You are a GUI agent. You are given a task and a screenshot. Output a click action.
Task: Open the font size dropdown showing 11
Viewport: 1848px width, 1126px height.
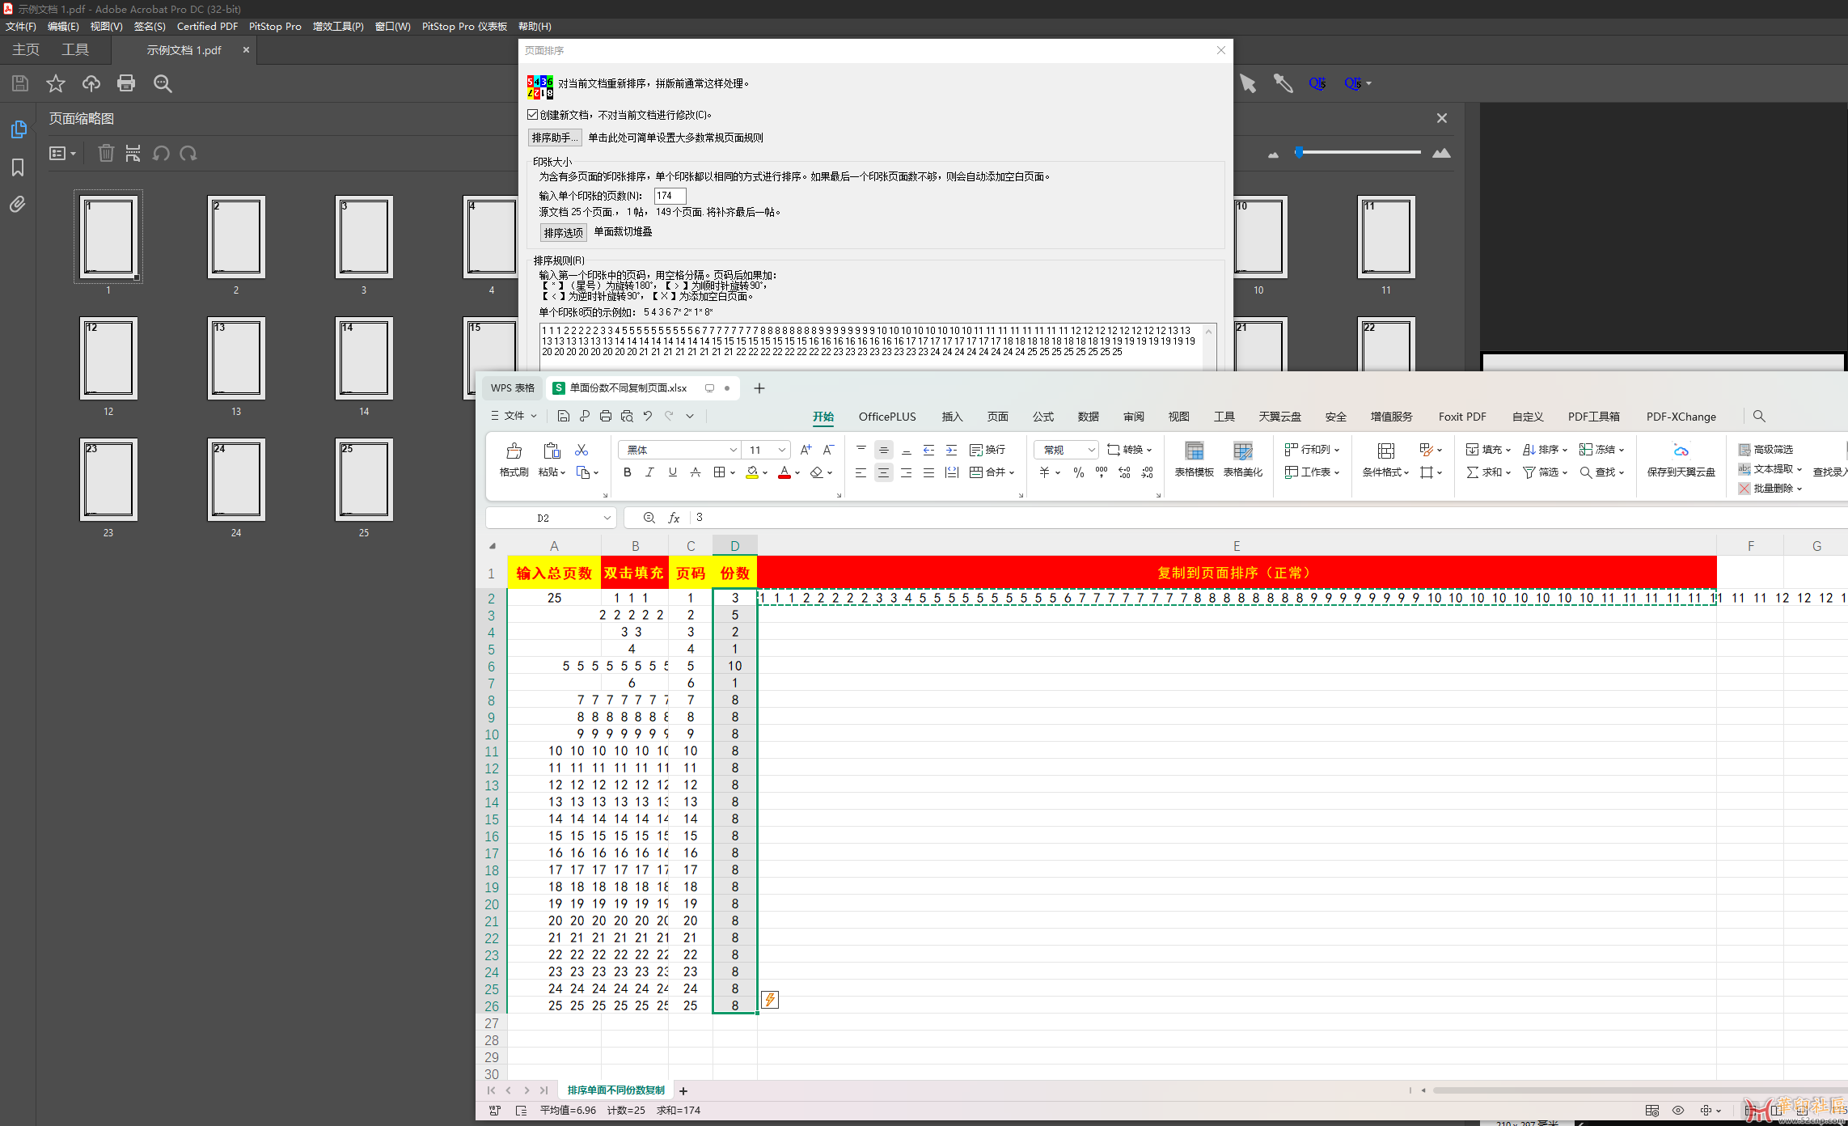tap(781, 450)
